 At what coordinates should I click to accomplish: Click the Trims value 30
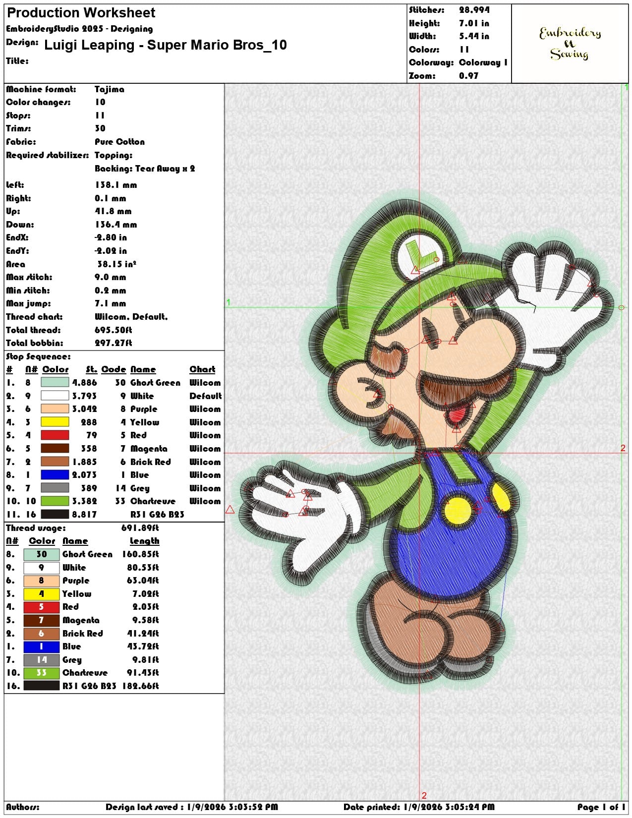[100, 128]
